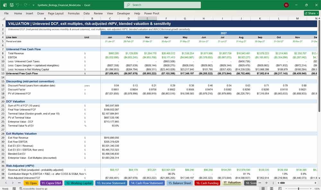
Task: Click horizontal scrollbar left arrow
Action: (x=278, y=183)
